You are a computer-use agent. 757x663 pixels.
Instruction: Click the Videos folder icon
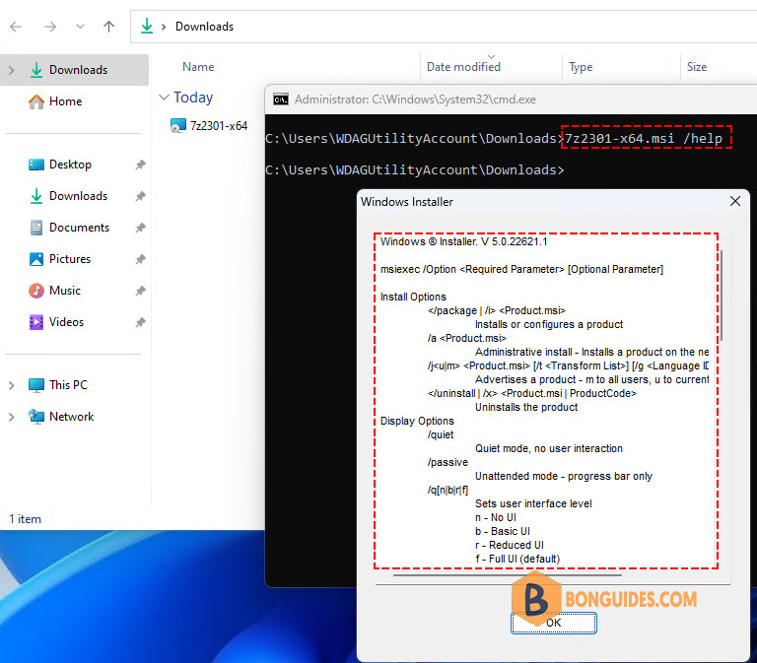[x=36, y=322]
